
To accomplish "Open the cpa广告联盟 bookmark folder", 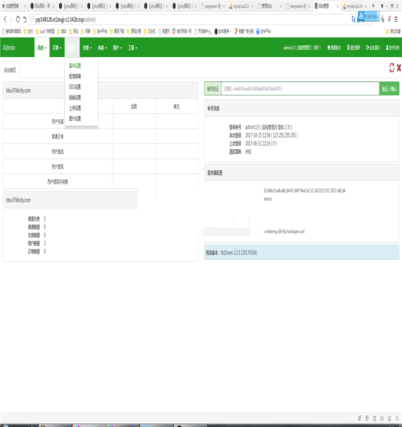I will coord(45,32).
